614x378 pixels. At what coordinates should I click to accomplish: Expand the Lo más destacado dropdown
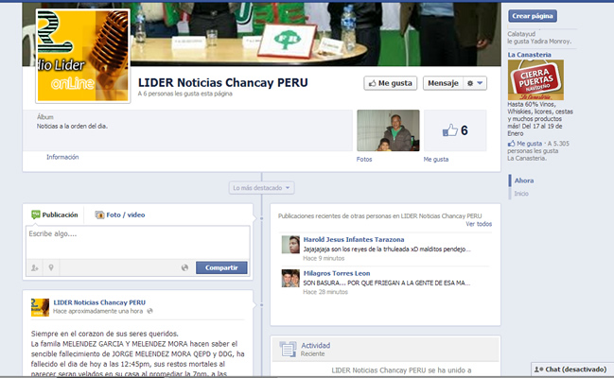coord(261,188)
